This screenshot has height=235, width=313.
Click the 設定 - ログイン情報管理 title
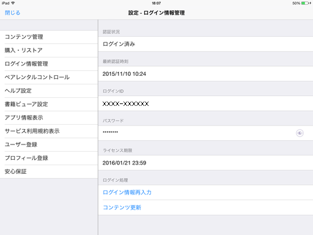pyautogui.click(x=156, y=13)
